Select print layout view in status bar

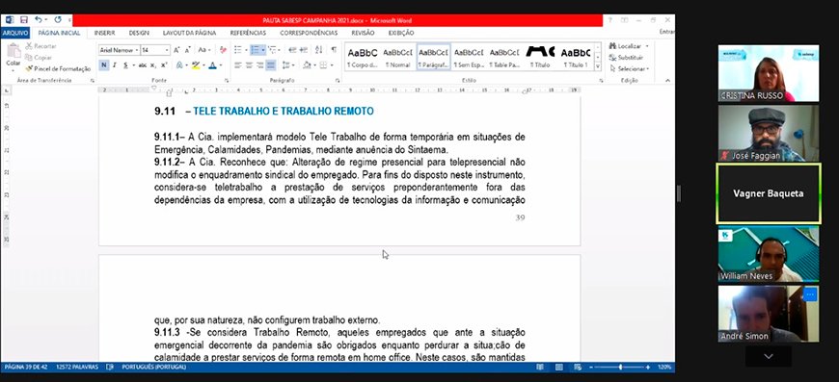tap(558, 367)
